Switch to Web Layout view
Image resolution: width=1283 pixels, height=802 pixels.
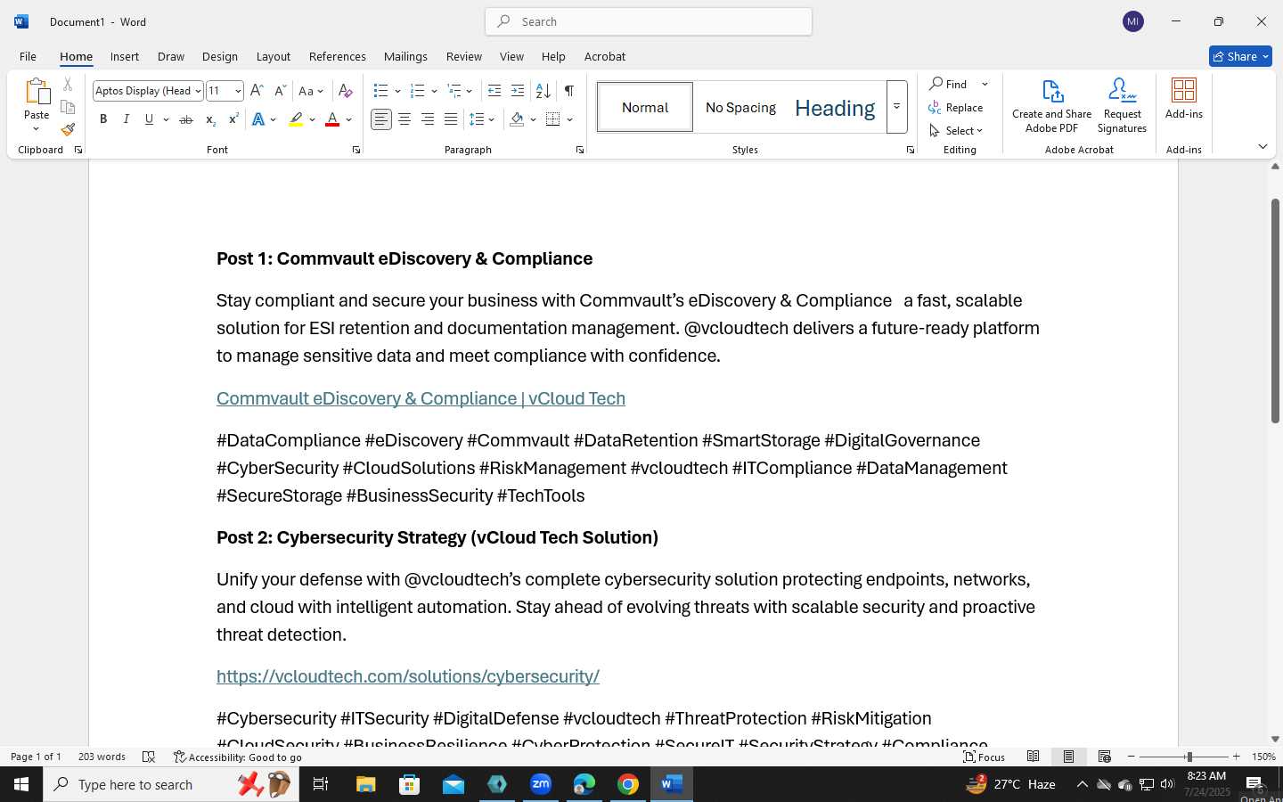[x=1104, y=757]
